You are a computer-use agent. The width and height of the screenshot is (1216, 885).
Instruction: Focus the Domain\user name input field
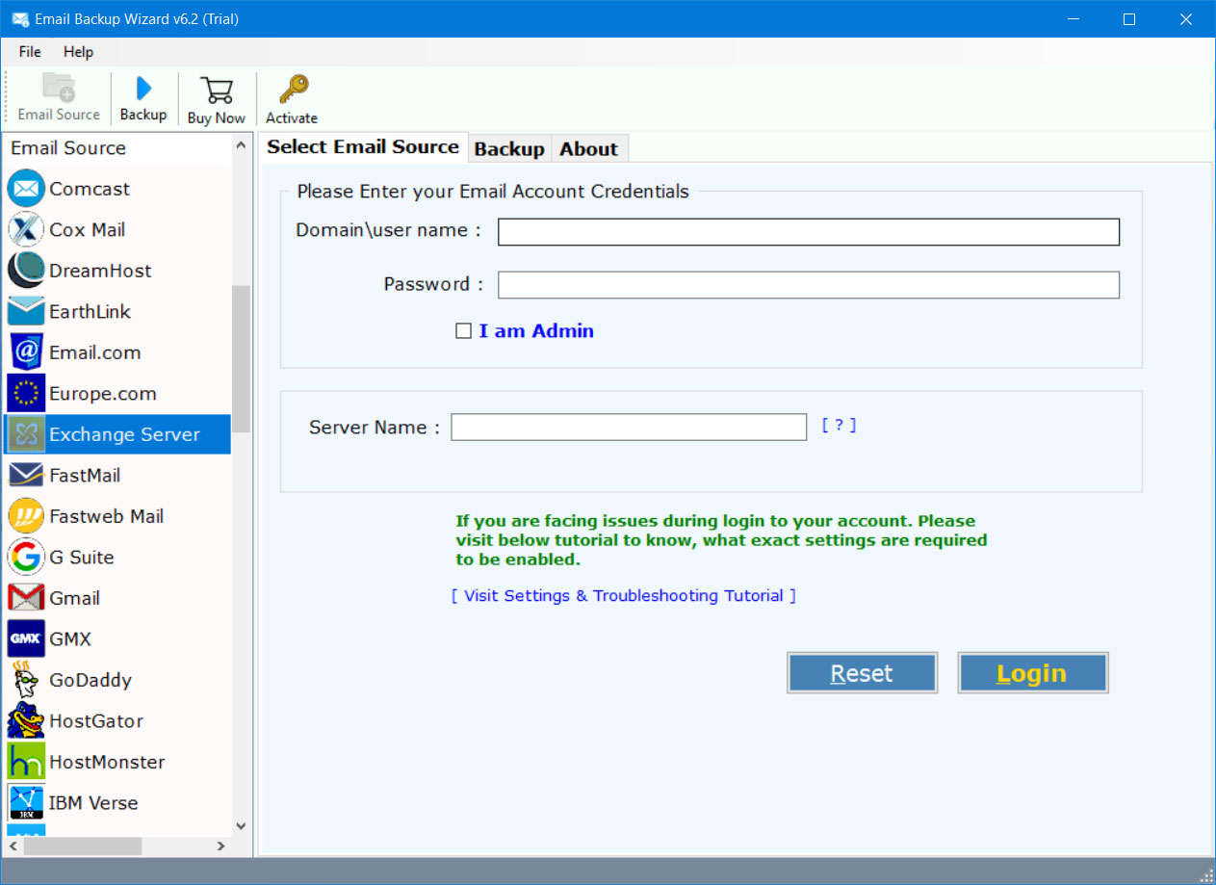point(809,232)
